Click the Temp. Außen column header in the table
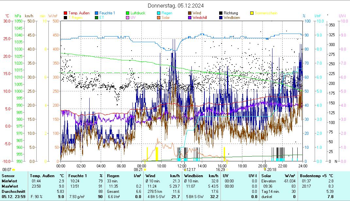Image resolution: width=350 pixels, height=201 pixels. pyautogui.click(x=42, y=176)
